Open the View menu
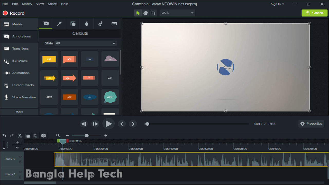The height and width of the screenshot is (185, 329). click(40, 4)
